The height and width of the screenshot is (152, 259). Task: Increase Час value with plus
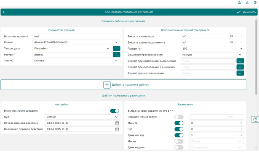241,129
